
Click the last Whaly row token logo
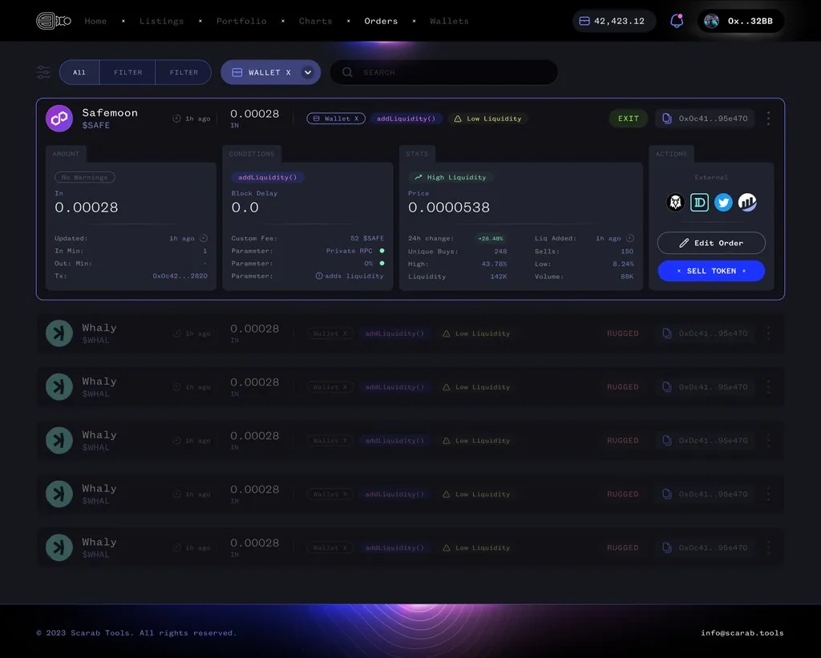pos(59,547)
